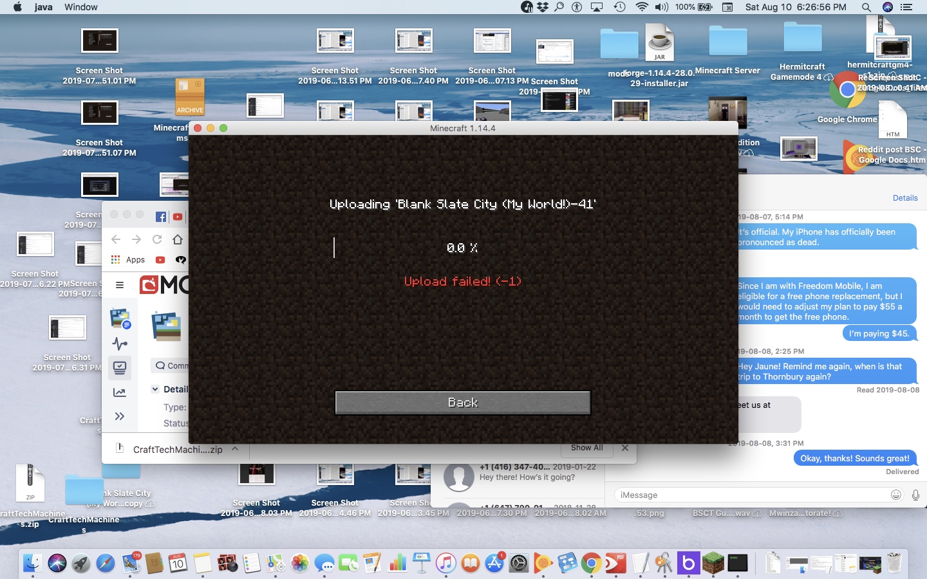Viewport: 927px width, 579px height.
Task: Open Finder from the dock
Action: [33, 564]
